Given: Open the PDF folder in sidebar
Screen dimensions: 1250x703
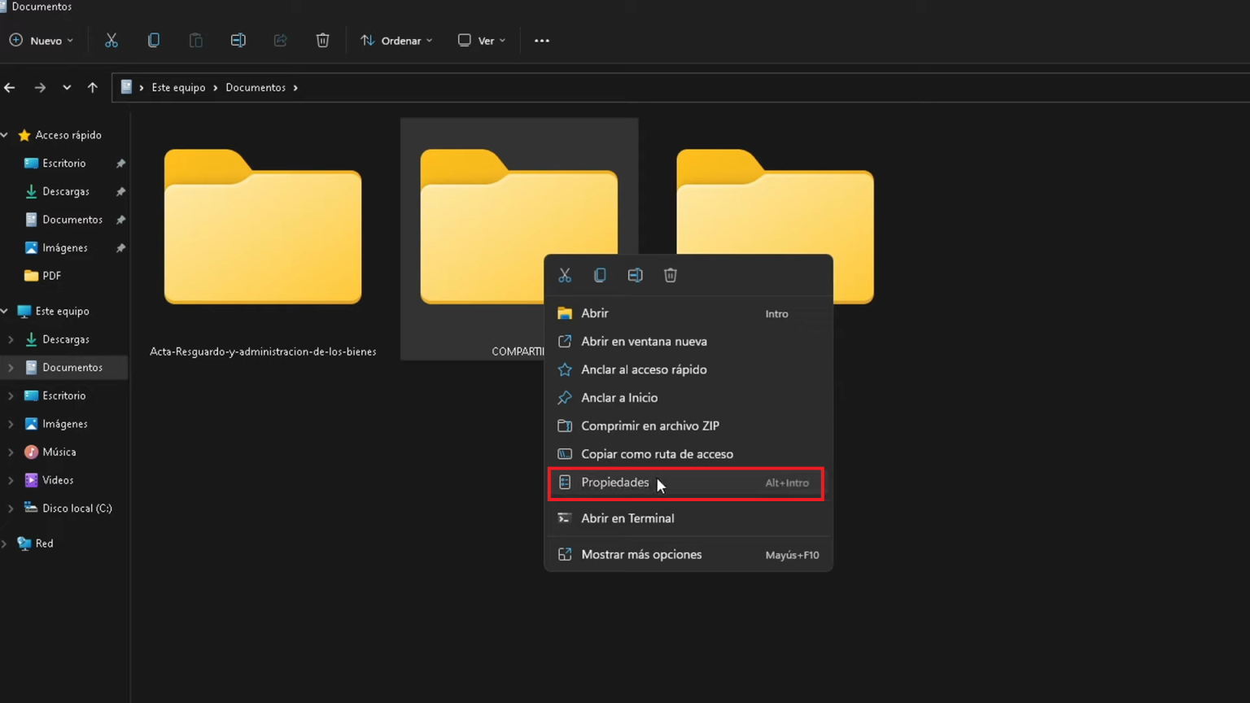Looking at the screenshot, I should point(51,276).
